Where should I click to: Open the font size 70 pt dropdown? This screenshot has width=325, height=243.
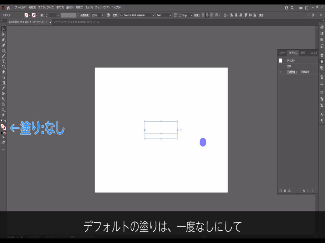(x=191, y=15)
